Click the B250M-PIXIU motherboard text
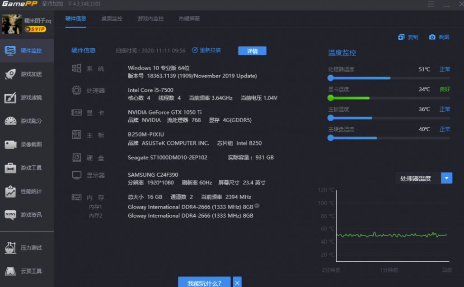Viewport: 464px width, 287px height. [x=146, y=134]
